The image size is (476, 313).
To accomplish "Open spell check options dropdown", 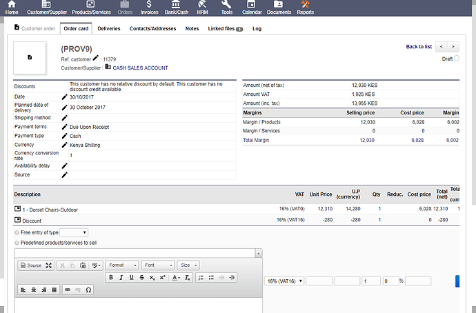I will pyautogui.click(x=96, y=265).
